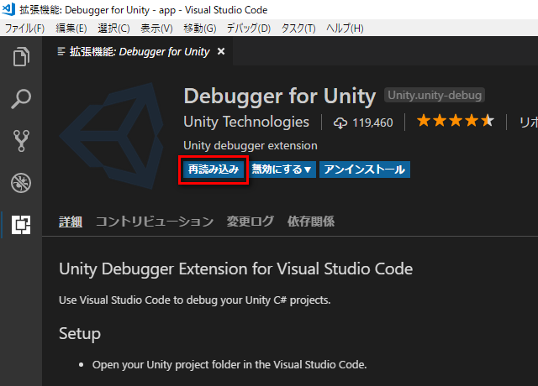This screenshot has height=386, width=538.
Task: Open the Source Control view icon
Action: click(x=21, y=140)
